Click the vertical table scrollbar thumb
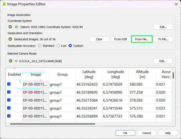Image resolution: width=181 pixels, height=139 pixels. [x=173, y=76]
